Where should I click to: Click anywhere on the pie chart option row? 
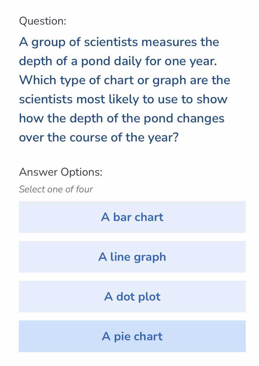[x=132, y=336]
